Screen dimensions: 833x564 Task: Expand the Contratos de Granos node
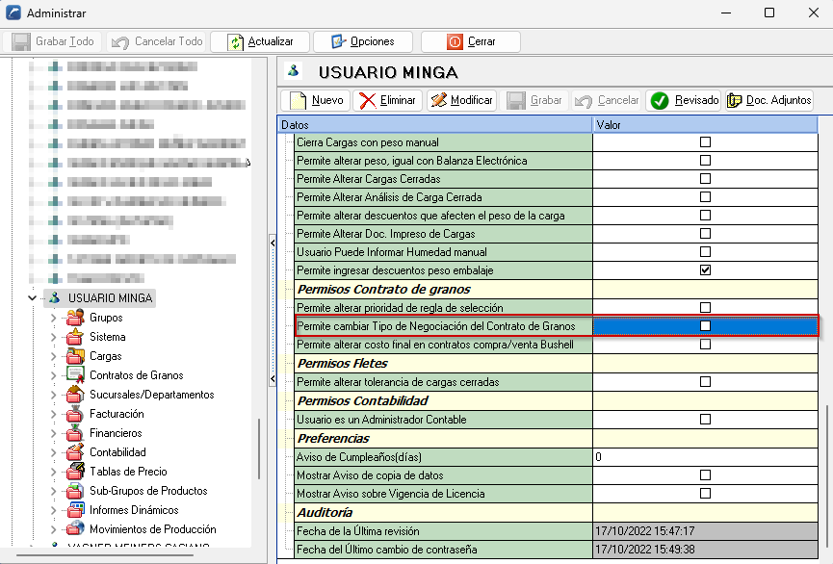click(x=53, y=375)
